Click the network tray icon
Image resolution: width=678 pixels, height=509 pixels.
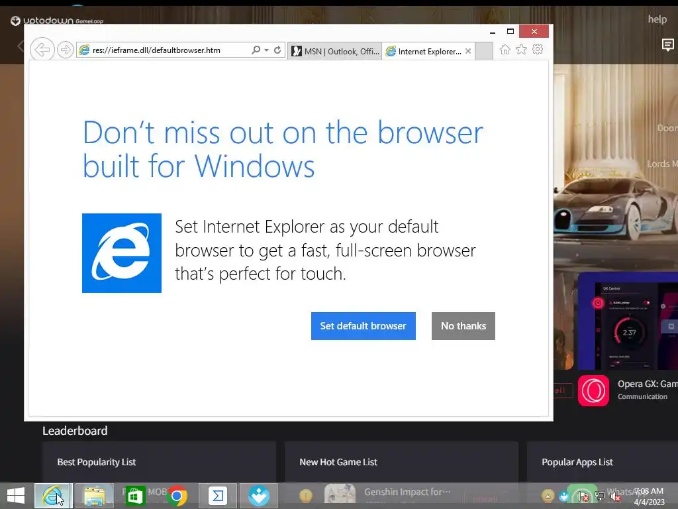(600, 496)
